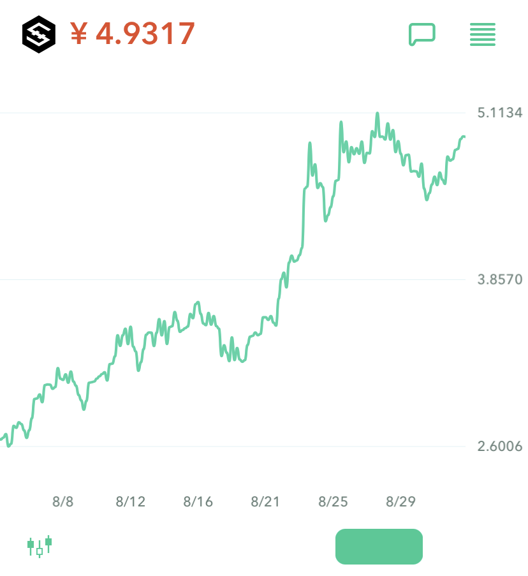Click the black hexagon coin logo

click(x=38, y=34)
